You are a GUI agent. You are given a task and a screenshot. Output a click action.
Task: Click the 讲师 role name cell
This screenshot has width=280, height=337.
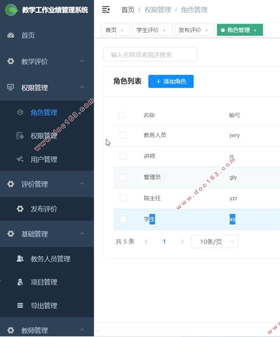tap(149, 156)
